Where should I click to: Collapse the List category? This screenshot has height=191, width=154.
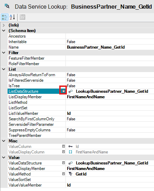click(x=4, y=69)
